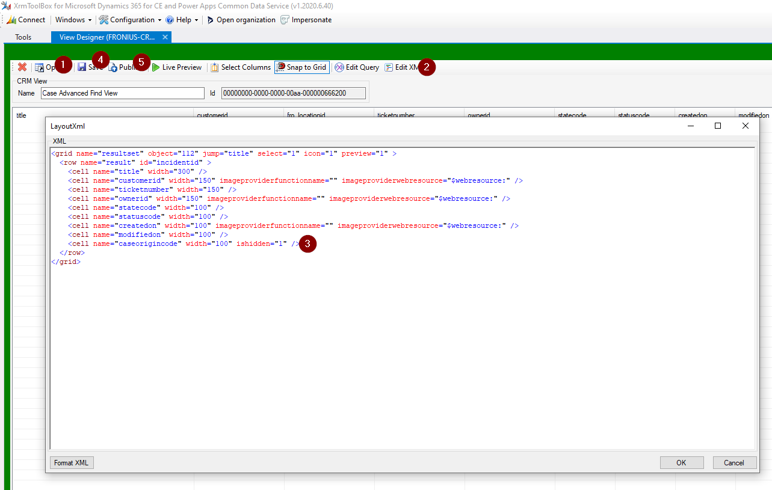Click the closing </grid> tag line
This screenshot has width=772, height=490.
[x=66, y=262]
